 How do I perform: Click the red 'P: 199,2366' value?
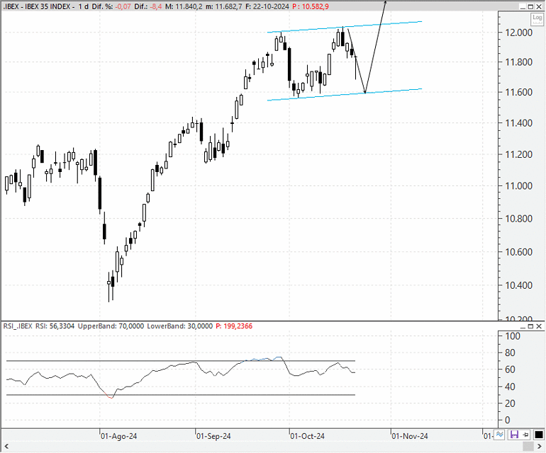(234, 326)
